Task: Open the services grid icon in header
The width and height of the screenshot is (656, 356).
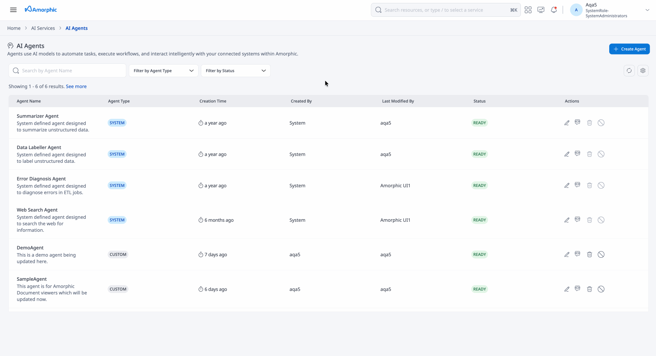Action: pos(528,10)
